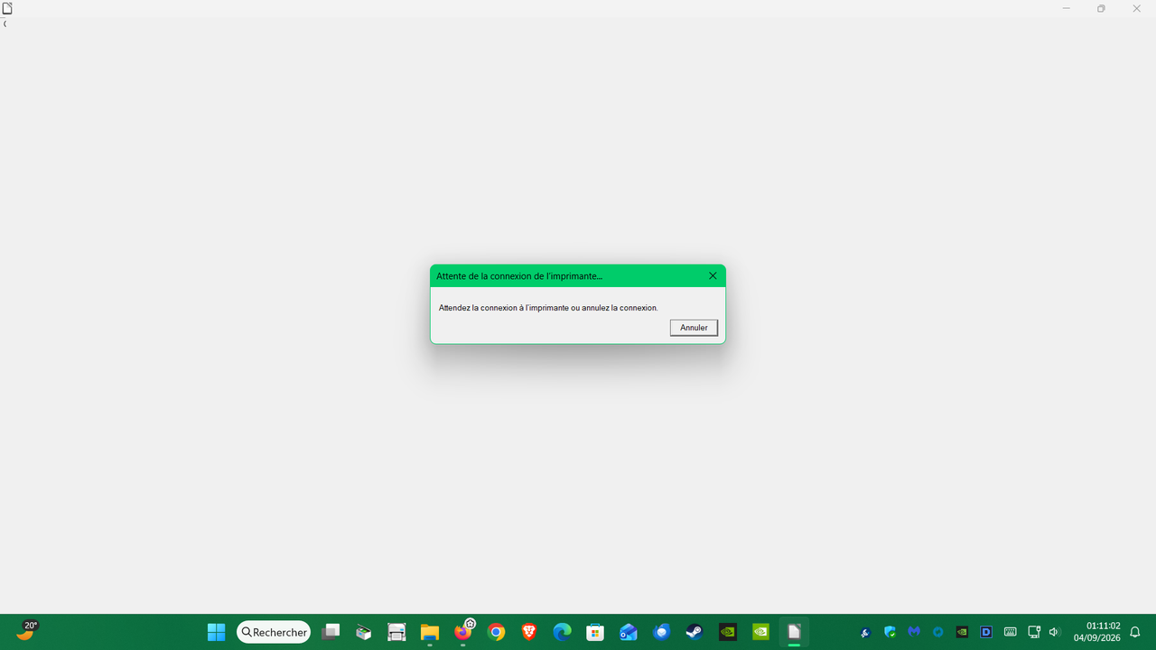
Task: Open the touch keyboard from the tray
Action: tap(1011, 632)
